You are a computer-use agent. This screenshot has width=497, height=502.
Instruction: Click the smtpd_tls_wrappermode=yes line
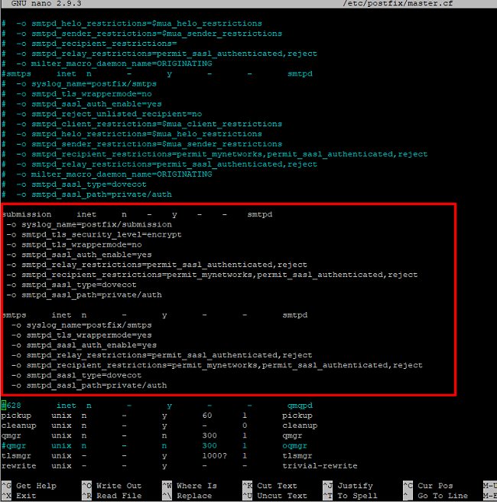[82, 335]
